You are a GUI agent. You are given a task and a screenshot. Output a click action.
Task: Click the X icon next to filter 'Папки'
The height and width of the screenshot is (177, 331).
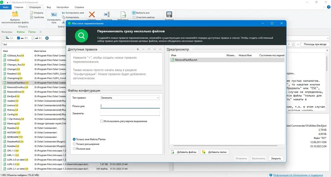pos(41,32)
